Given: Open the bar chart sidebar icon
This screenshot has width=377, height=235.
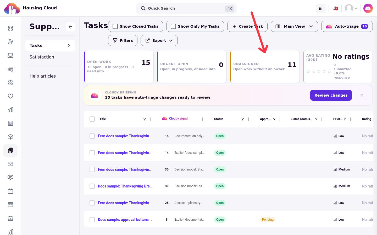Looking at the screenshot, I should click(10, 110).
